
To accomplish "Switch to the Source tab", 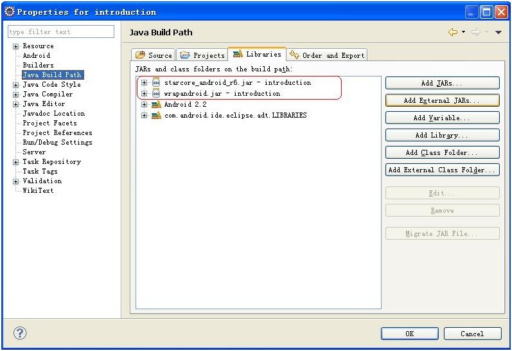I will pyautogui.click(x=154, y=55).
